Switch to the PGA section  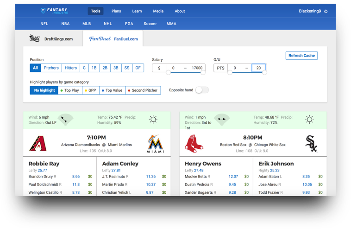129,24
